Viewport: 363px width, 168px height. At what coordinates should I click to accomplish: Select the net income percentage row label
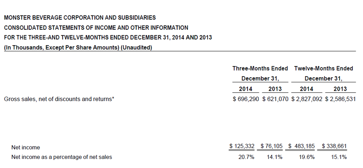click(62, 157)
